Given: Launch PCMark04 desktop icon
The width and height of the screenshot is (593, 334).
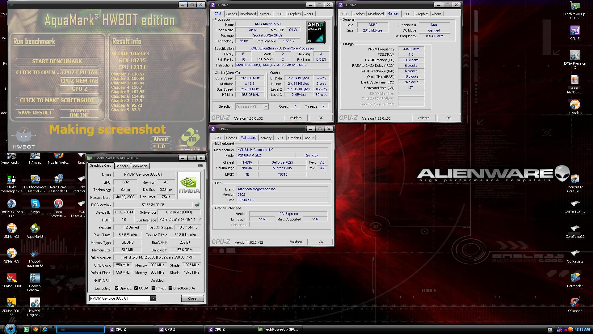Looking at the screenshot, I should click(574, 107).
